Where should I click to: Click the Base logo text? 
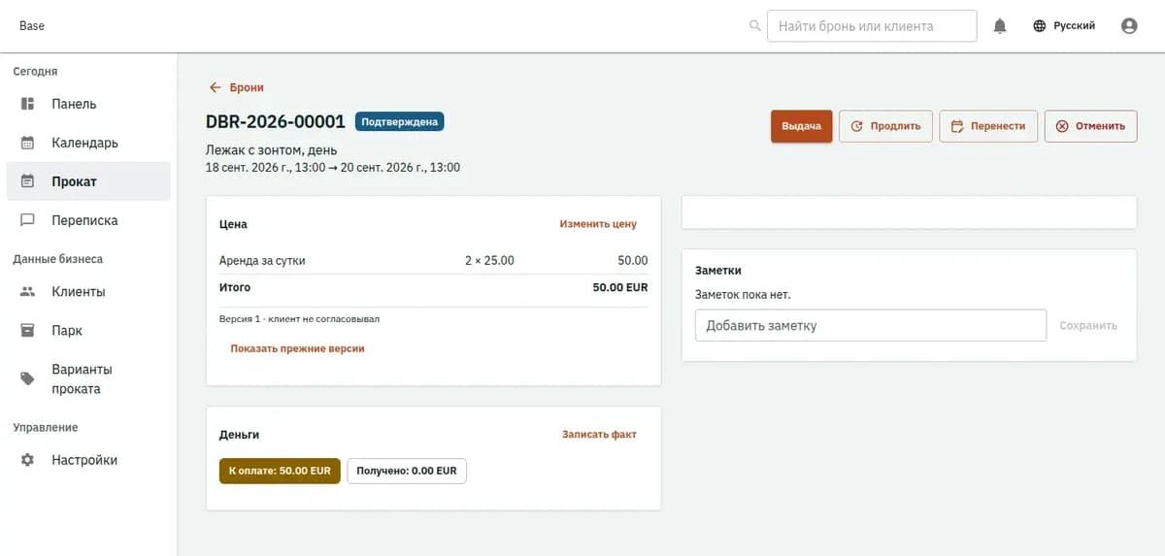point(32,26)
